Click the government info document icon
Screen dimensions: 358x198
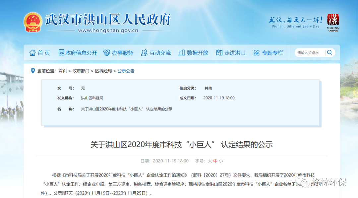(61, 52)
